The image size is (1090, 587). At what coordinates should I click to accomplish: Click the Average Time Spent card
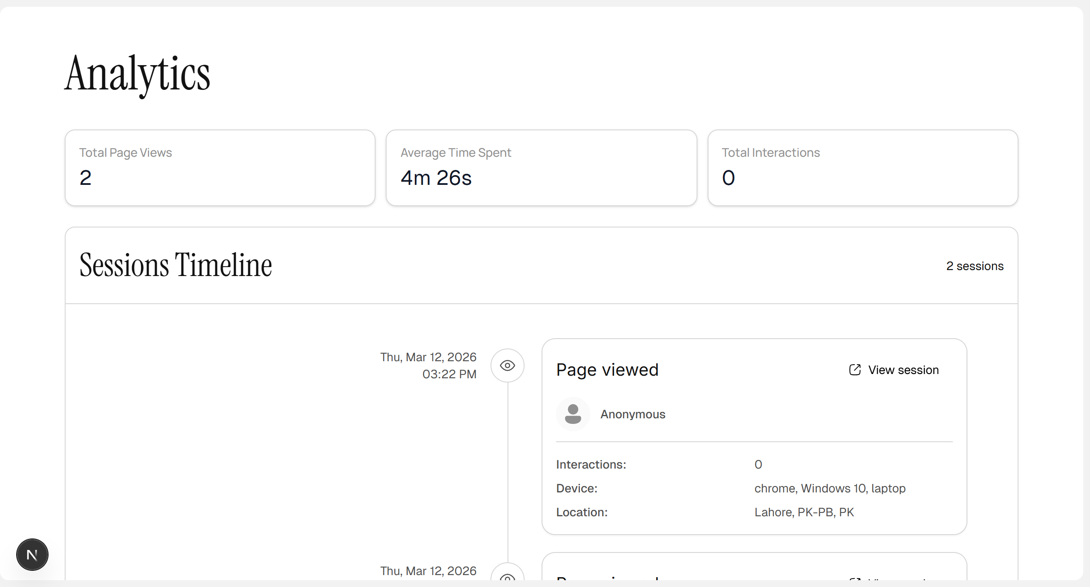point(541,168)
